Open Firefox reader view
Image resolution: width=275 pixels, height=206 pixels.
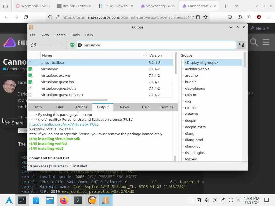click(x=198, y=17)
